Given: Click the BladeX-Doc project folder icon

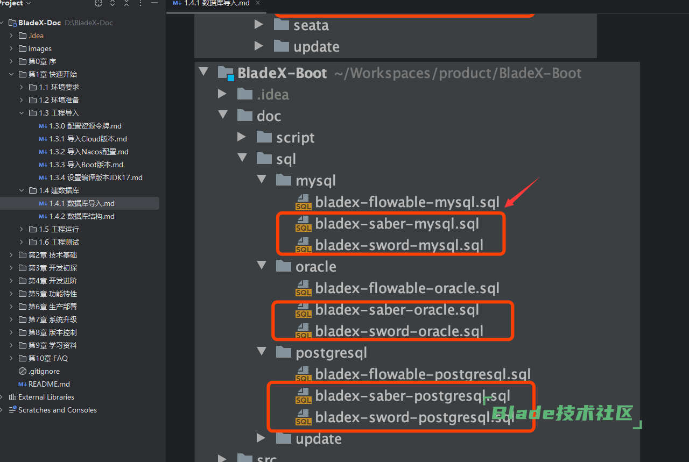Looking at the screenshot, I should tap(13, 23).
